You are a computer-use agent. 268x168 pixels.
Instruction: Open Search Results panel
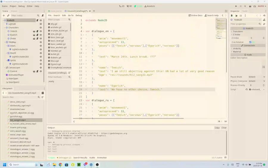click(80, 158)
